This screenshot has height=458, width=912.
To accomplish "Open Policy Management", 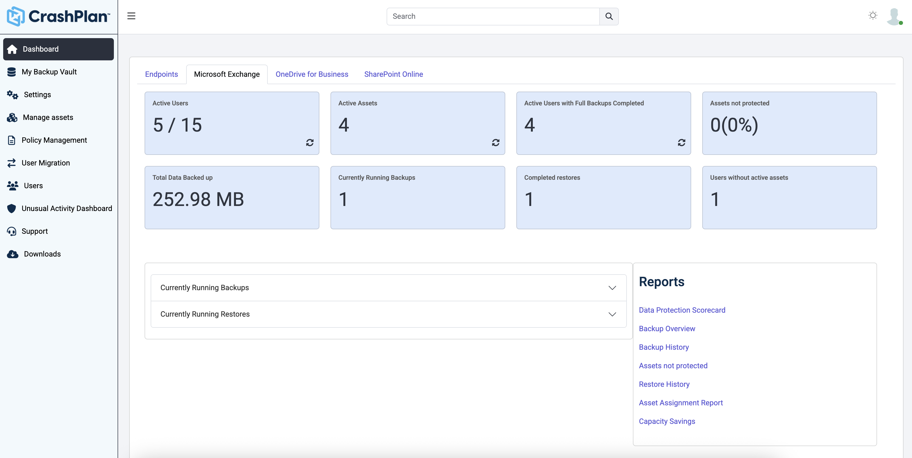I will [54, 140].
